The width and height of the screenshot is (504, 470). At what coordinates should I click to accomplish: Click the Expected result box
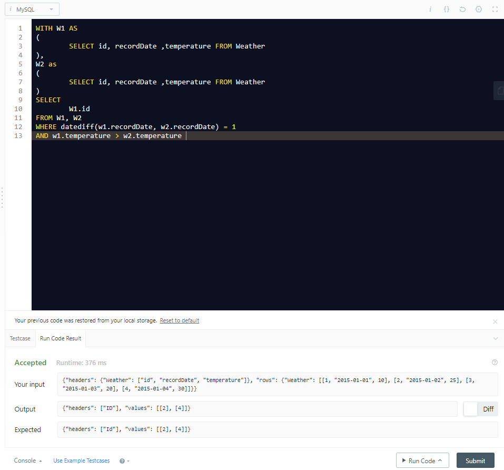click(278, 429)
